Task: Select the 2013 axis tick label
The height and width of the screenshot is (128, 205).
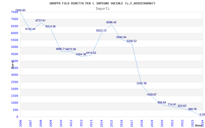Action: tap(91, 123)
